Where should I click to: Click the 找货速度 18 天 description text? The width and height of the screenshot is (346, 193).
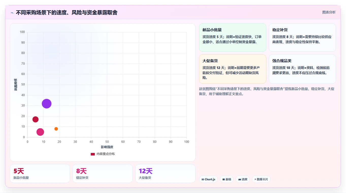pyautogui.click(x=301, y=70)
